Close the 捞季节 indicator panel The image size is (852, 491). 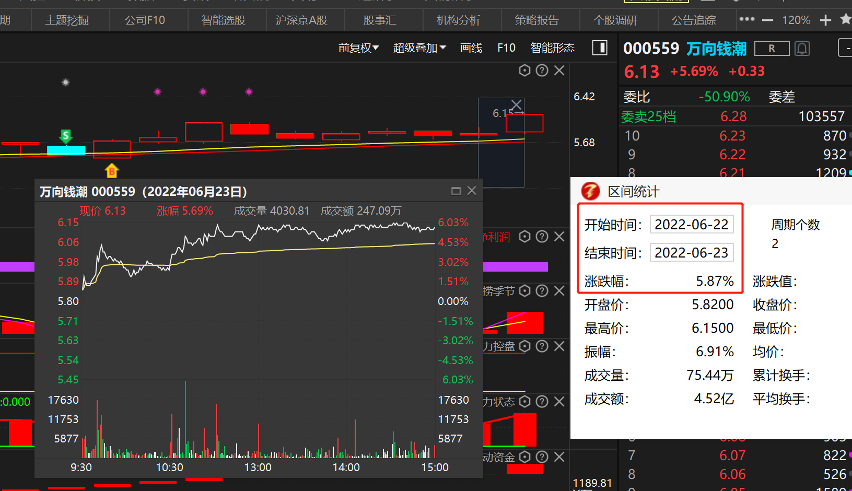559,291
